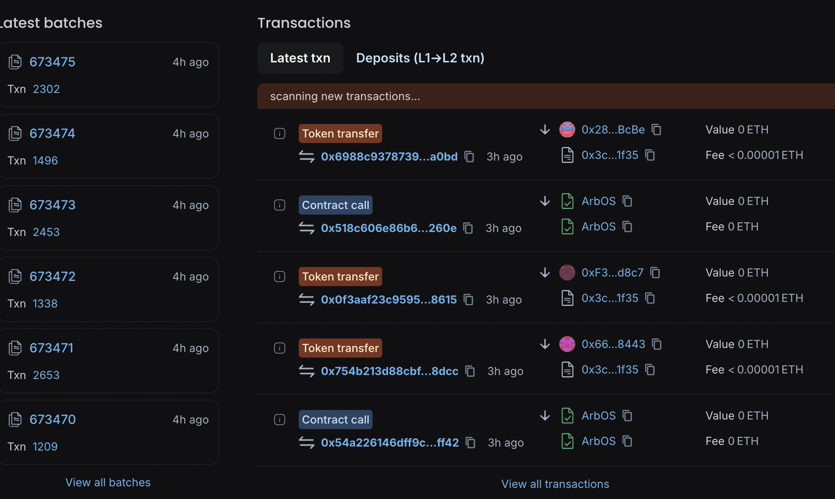Click the info icon for 0x754b213d88cbf...8dcc
Viewport: 835px width, 499px height.
pyautogui.click(x=280, y=348)
